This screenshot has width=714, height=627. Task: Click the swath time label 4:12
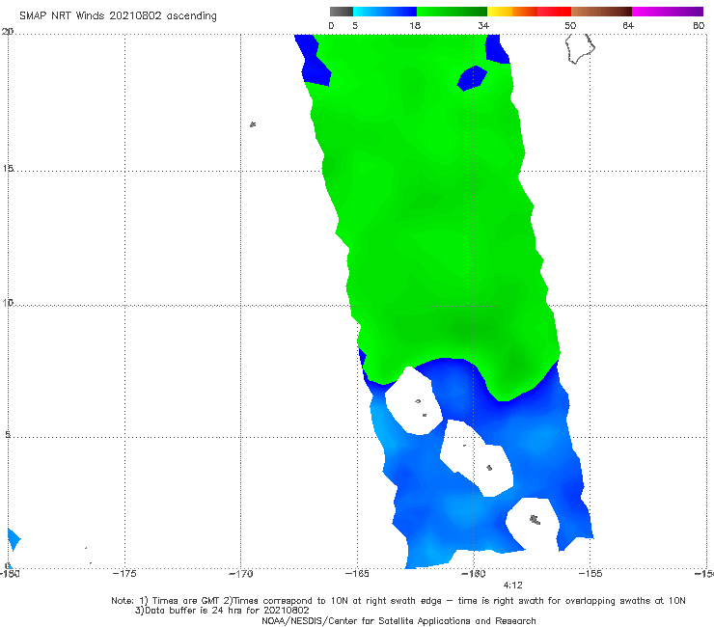pos(512,586)
